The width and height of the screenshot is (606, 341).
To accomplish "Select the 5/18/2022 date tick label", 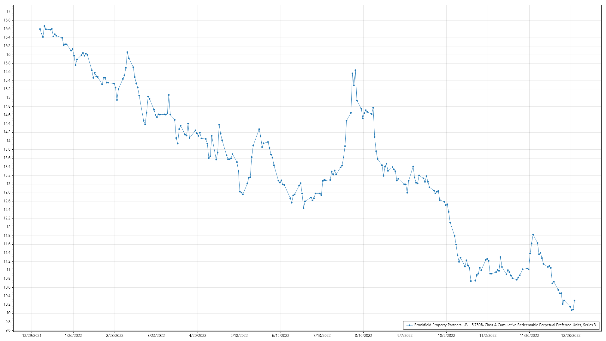I will pyautogui.click(x=239, y=335).
